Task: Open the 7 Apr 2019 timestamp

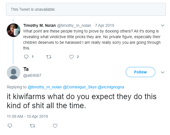Action: coord(104,25)
